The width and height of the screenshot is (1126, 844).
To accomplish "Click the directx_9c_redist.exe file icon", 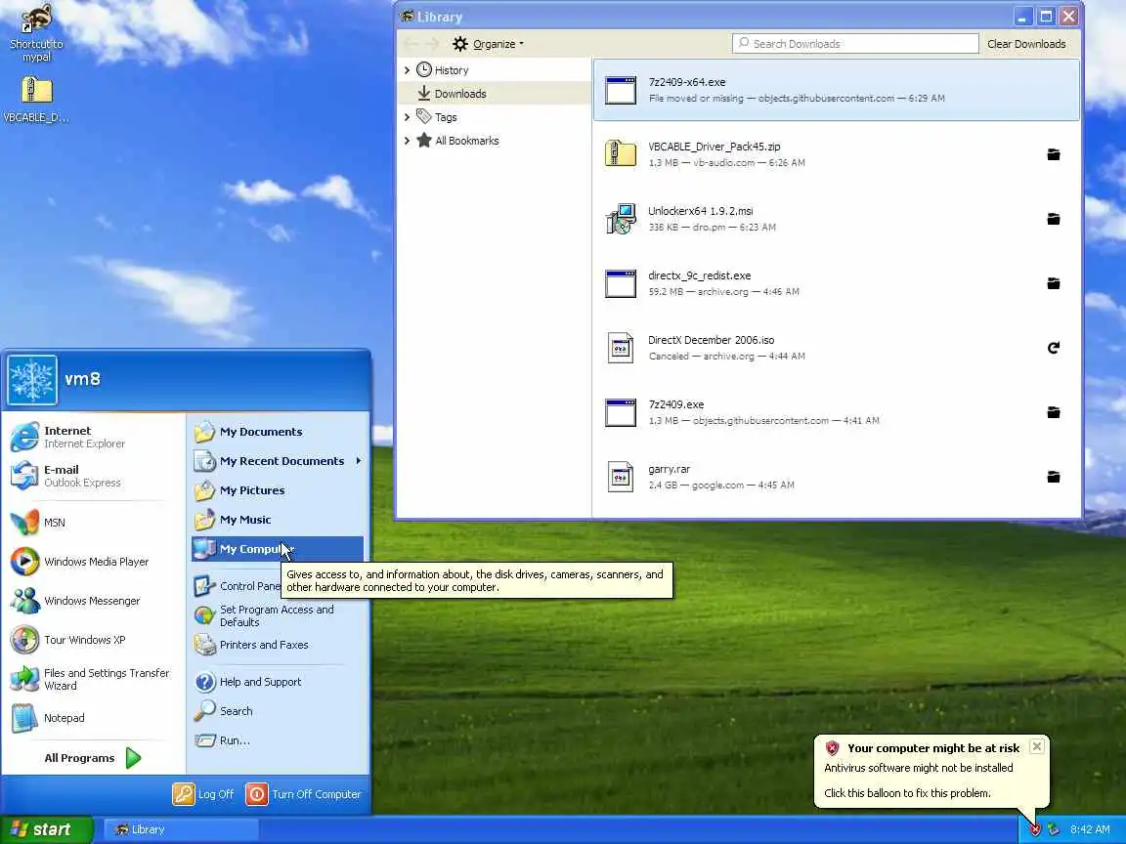I will pos(621,283).
